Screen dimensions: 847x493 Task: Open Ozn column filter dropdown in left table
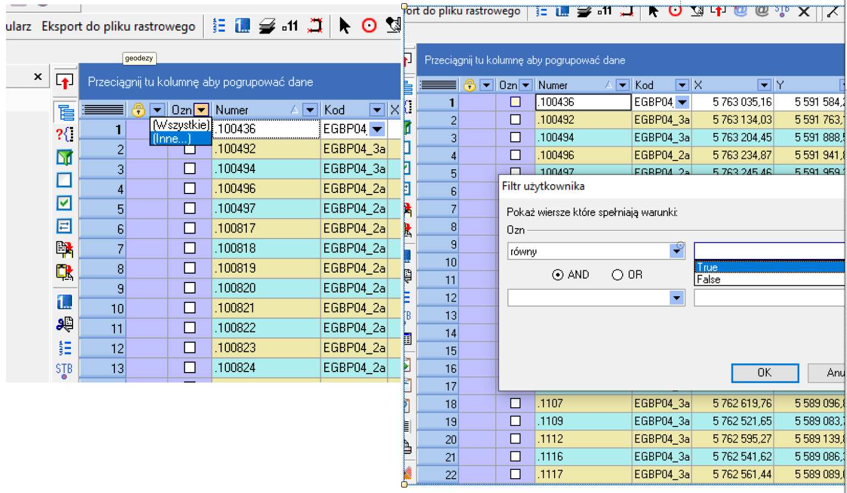tap(202, 110)
